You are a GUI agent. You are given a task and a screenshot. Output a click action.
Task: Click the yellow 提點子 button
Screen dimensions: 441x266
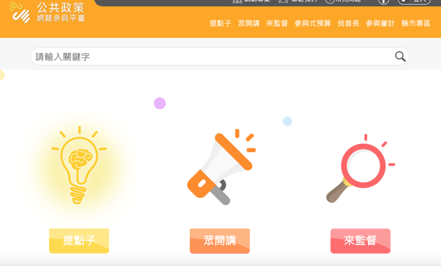point(79,241)
